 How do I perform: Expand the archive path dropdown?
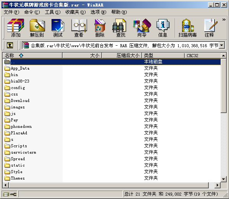point(221,46)
